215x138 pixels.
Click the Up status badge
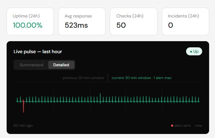tap(194, 51)
